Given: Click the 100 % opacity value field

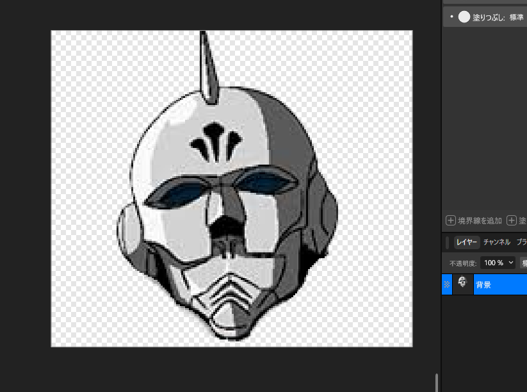Looking at the screenshot, I should coord(494,263).
